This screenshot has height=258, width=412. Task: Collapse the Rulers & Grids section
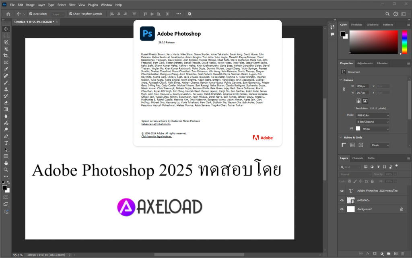(x=341, y=137)
